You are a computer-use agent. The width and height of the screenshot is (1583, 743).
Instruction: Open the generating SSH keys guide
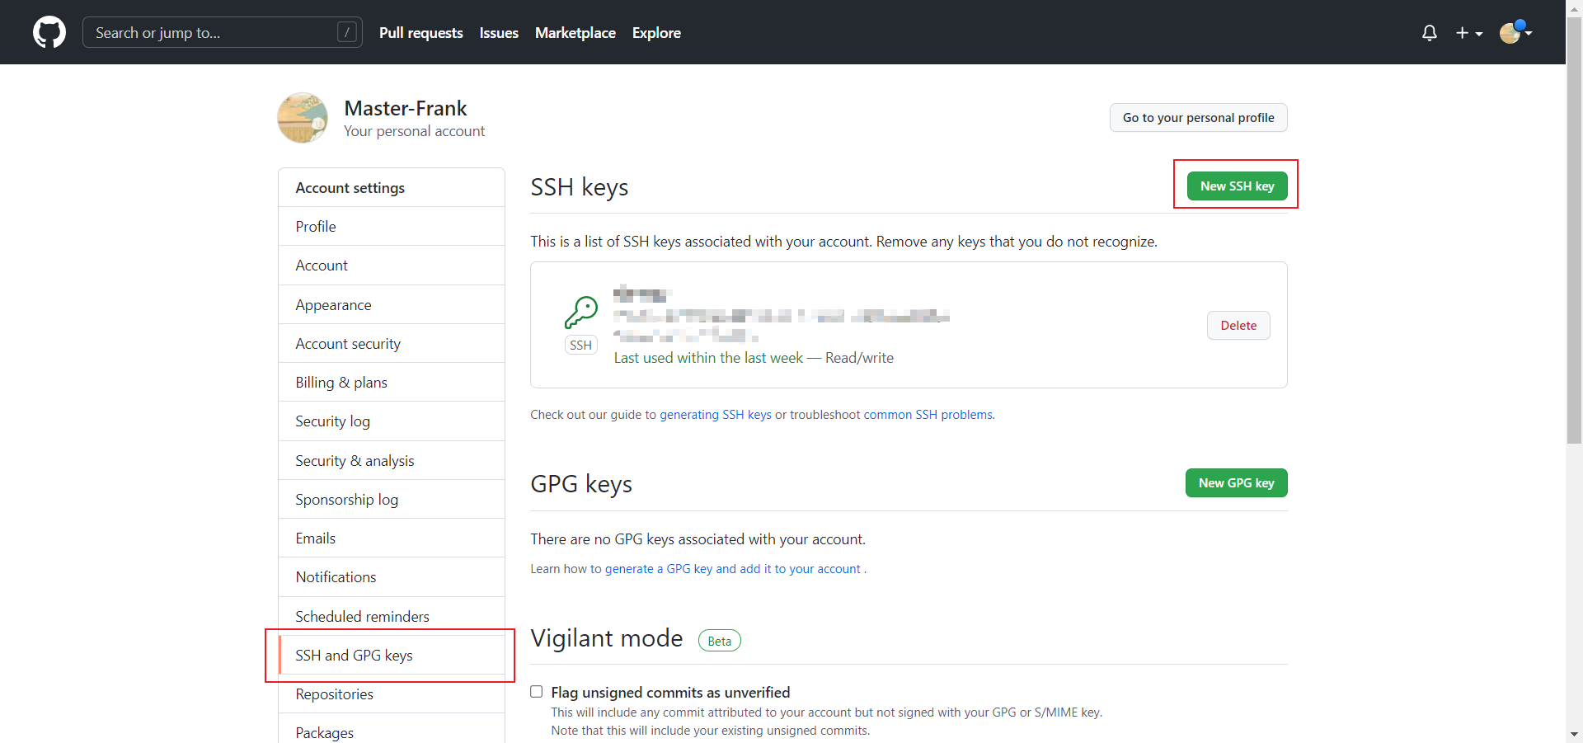[716, 414]
